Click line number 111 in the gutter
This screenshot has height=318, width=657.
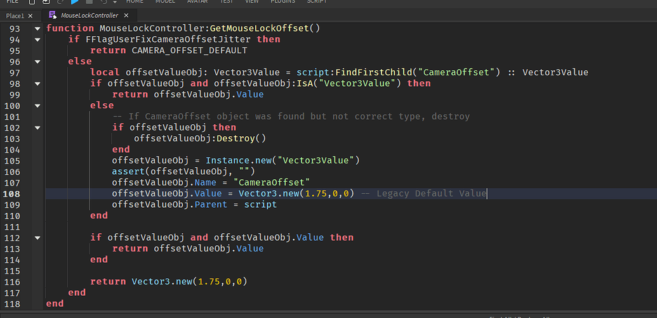(x=11, y=227)
